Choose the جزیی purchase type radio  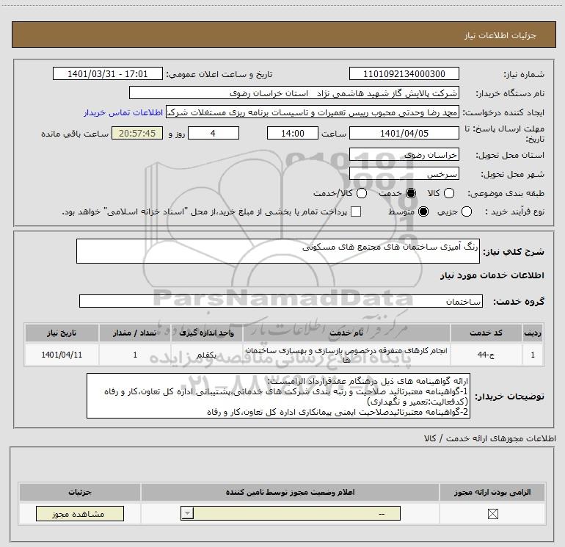(467, 211)
